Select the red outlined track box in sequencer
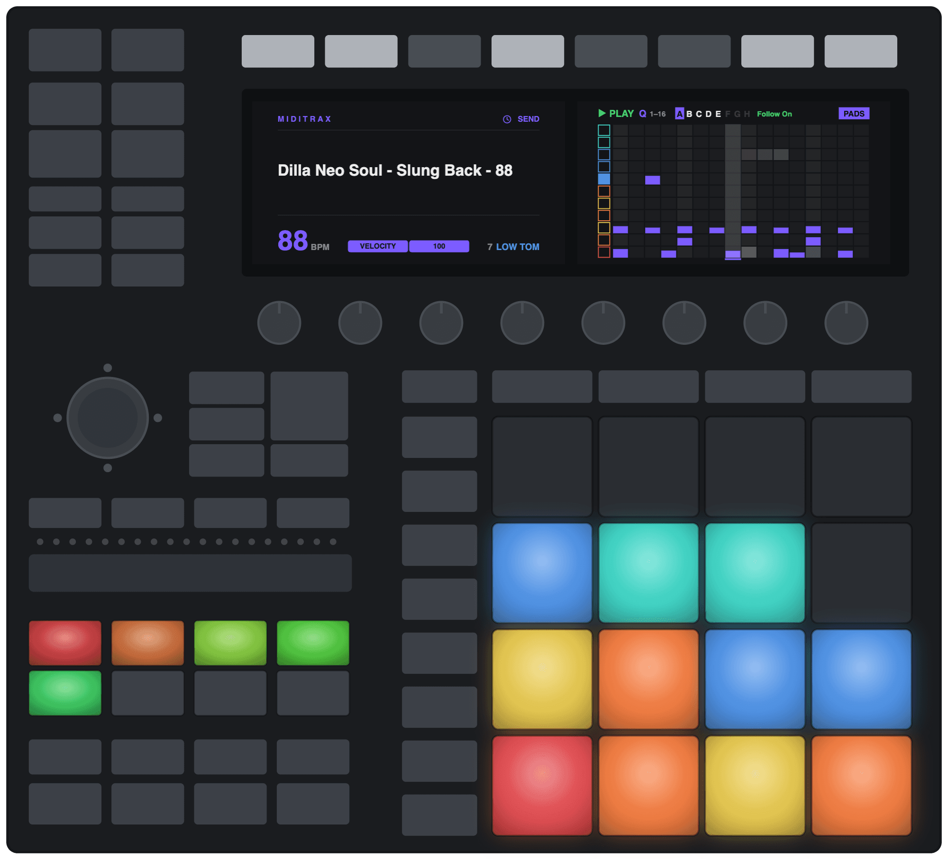The height and width of the screenshot is (860, 948). [603, 252]
